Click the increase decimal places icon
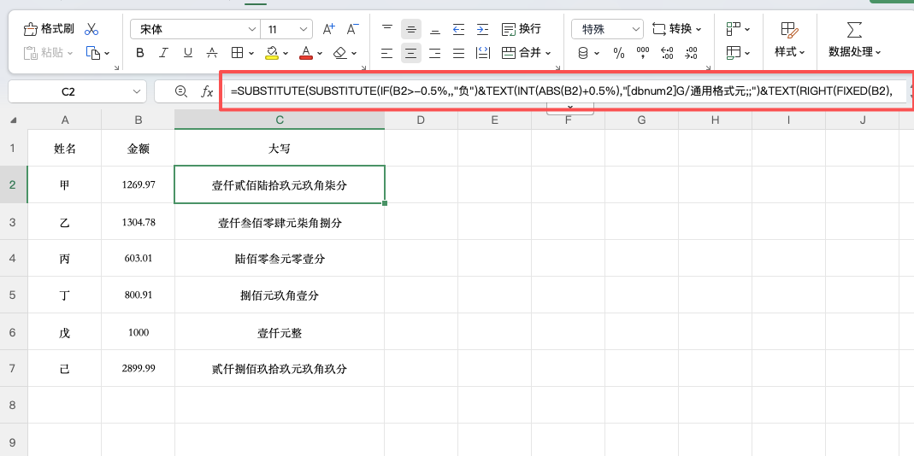 tap(668, 54)
